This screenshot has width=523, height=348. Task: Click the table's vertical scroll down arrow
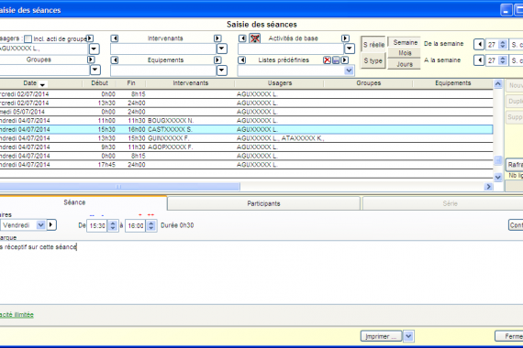[497, 177]
